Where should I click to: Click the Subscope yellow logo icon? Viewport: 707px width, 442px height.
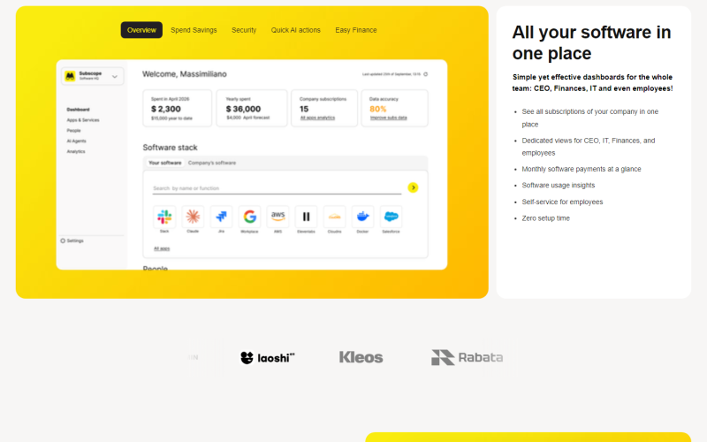70,76
